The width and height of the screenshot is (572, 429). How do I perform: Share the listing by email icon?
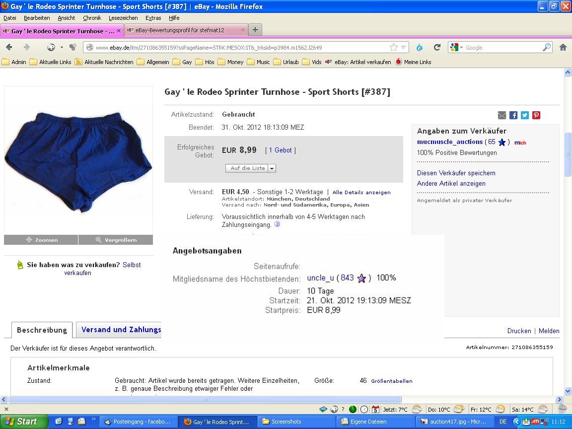(502, 115)
